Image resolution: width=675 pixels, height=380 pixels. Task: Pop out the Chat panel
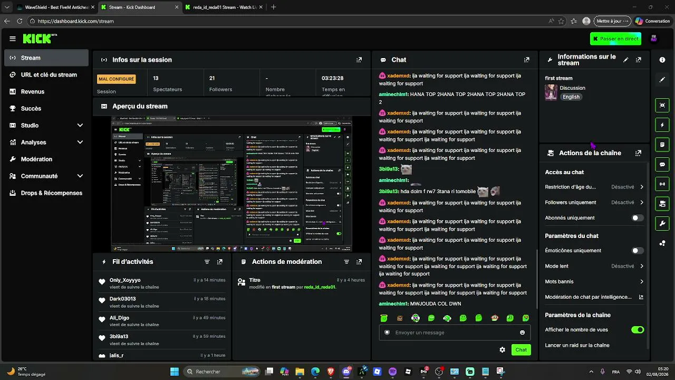click(x=526, y=60)
